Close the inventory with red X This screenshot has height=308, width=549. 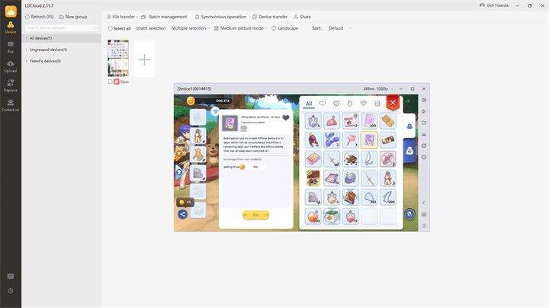click(393, 103)
